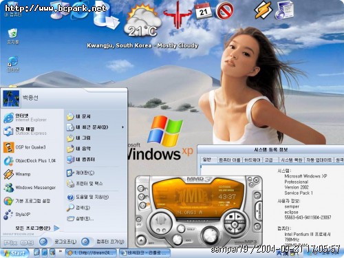Open My Pictures (내 그림) folder
The image size is (344, 258).
point(96,138)
